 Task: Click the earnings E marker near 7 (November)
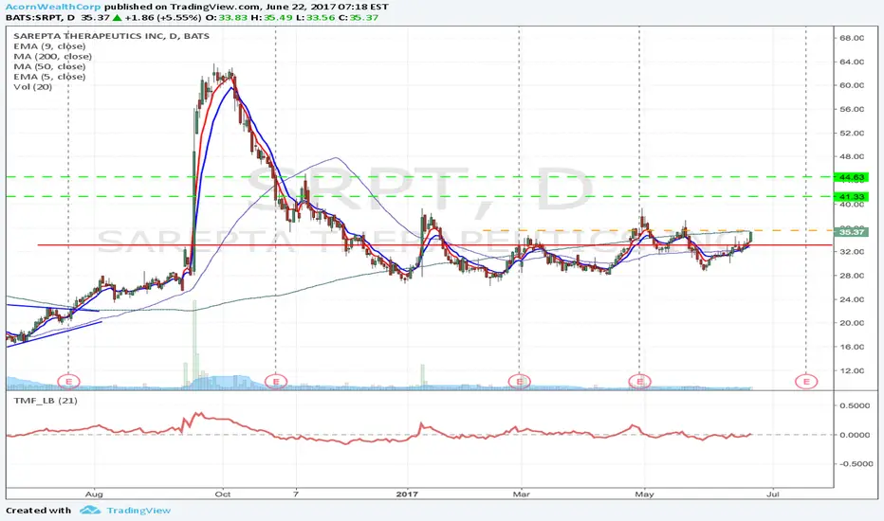coord(276,382)
